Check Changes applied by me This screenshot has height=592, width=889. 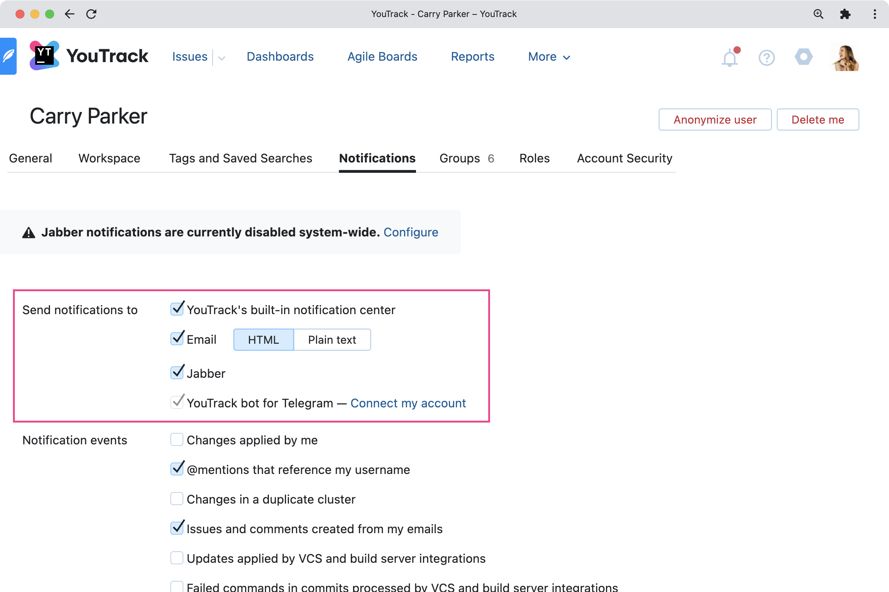click(x=177, y=440)
